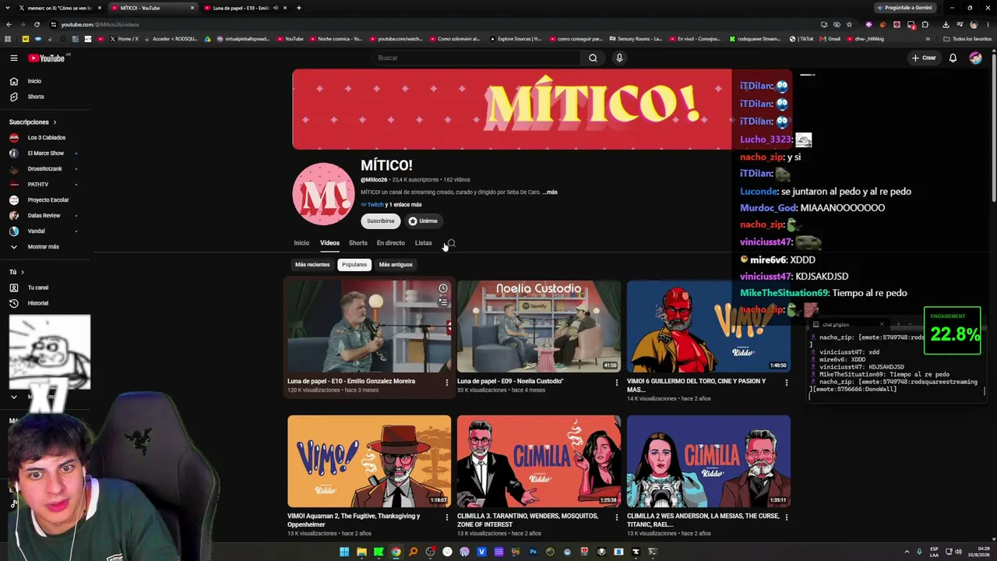Click the Shorts icon in sidebar
Screen dimensions: 997x561
click(x=14, y=97)
